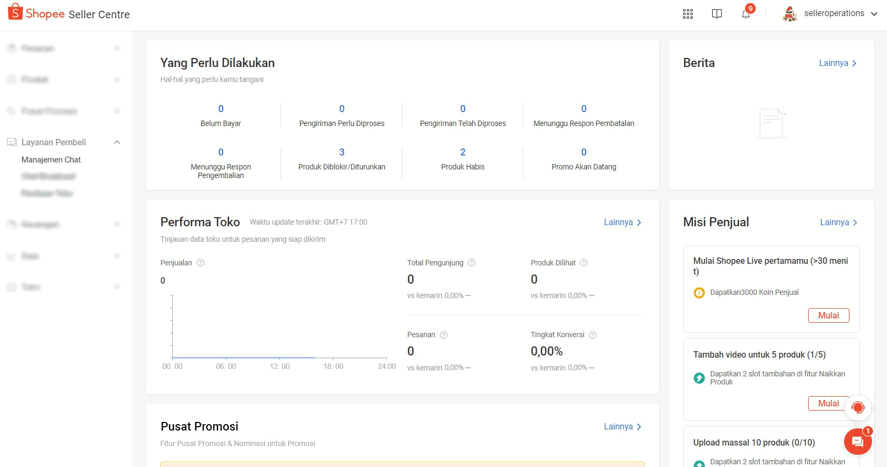
Task: Open Lainnya link in Berita panel
Action: coord(838,63)
